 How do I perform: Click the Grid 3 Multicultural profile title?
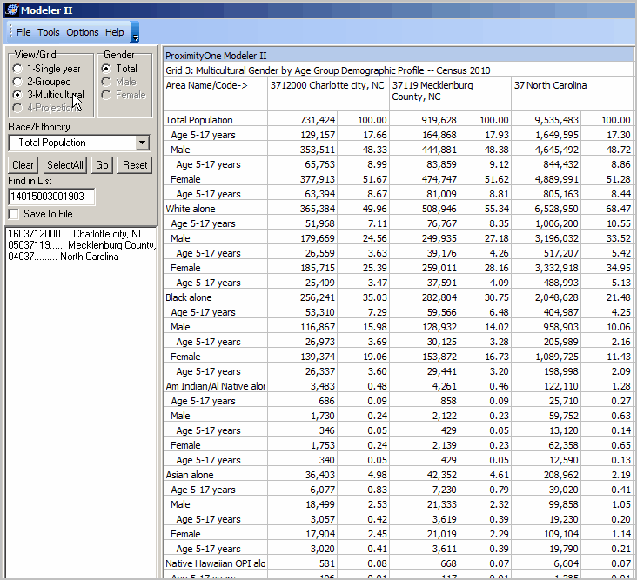tap(327, 70)
